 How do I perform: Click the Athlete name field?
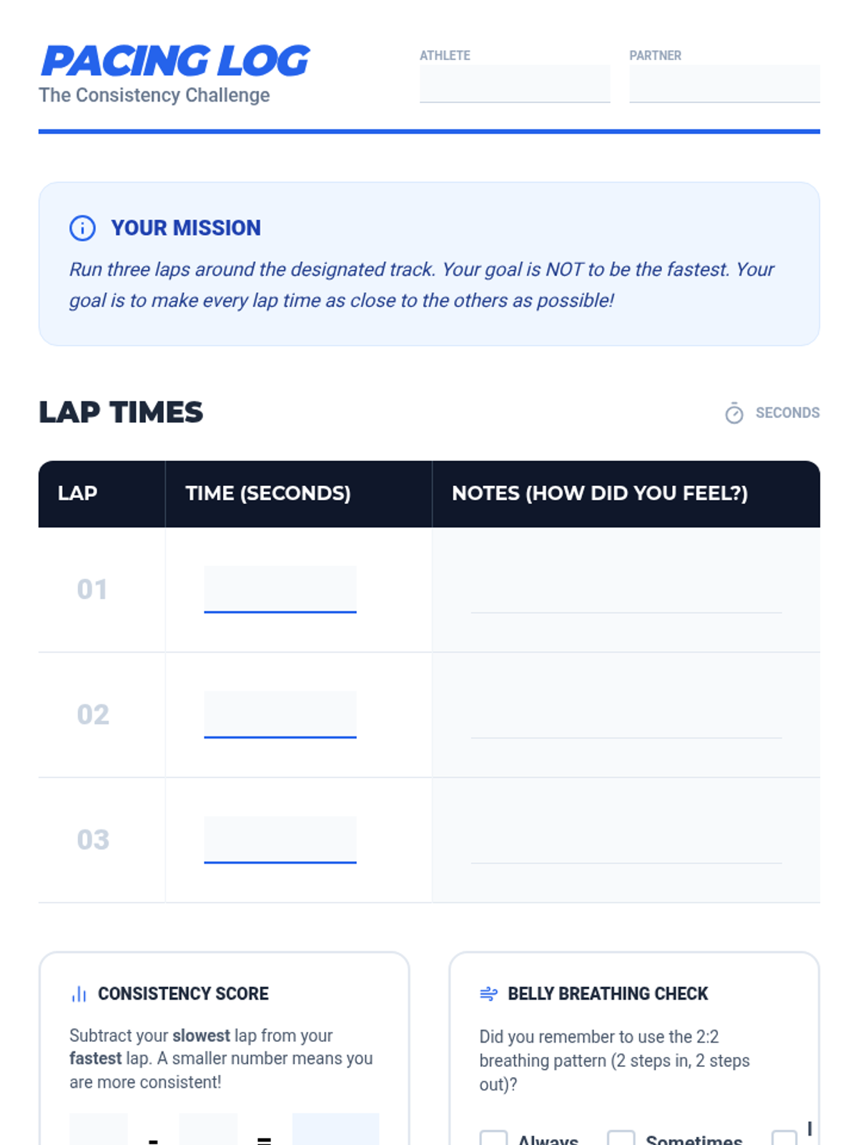point(515,84)
